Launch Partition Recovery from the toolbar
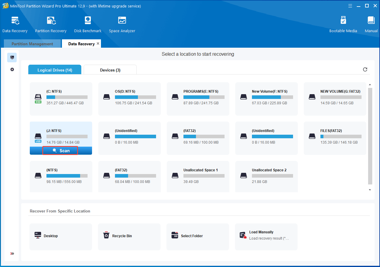Screen dimensions: 380x267 point(51,24)
